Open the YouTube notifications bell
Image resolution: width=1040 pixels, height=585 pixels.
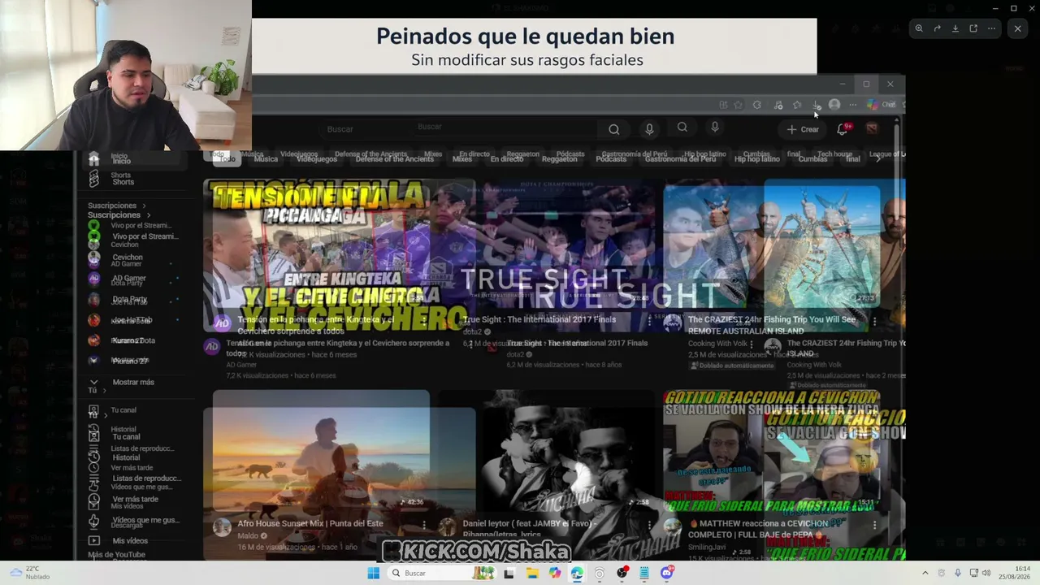click(x=843, y=129)
